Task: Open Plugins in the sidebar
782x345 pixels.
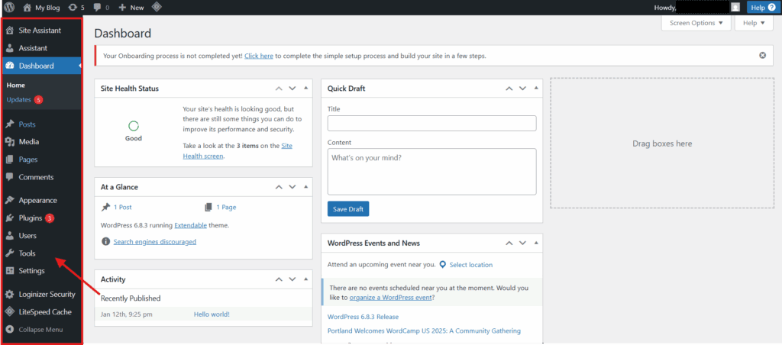Action: click(x=31, y=218)
